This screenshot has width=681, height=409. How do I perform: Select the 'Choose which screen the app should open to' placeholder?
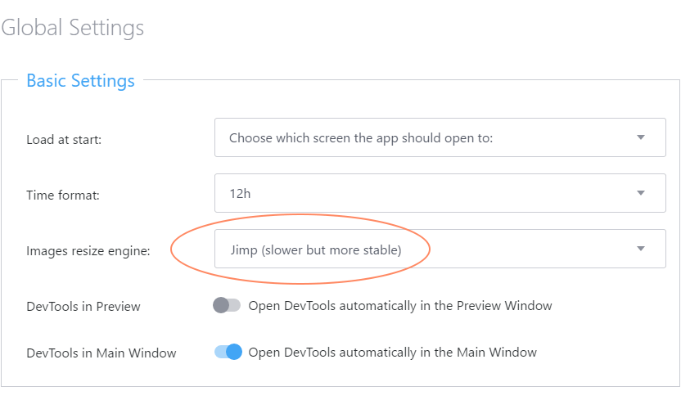coord(360,138)
